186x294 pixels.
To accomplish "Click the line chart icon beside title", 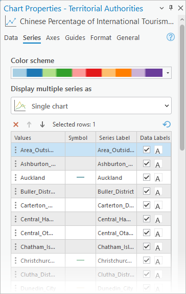I will [11, 21].
